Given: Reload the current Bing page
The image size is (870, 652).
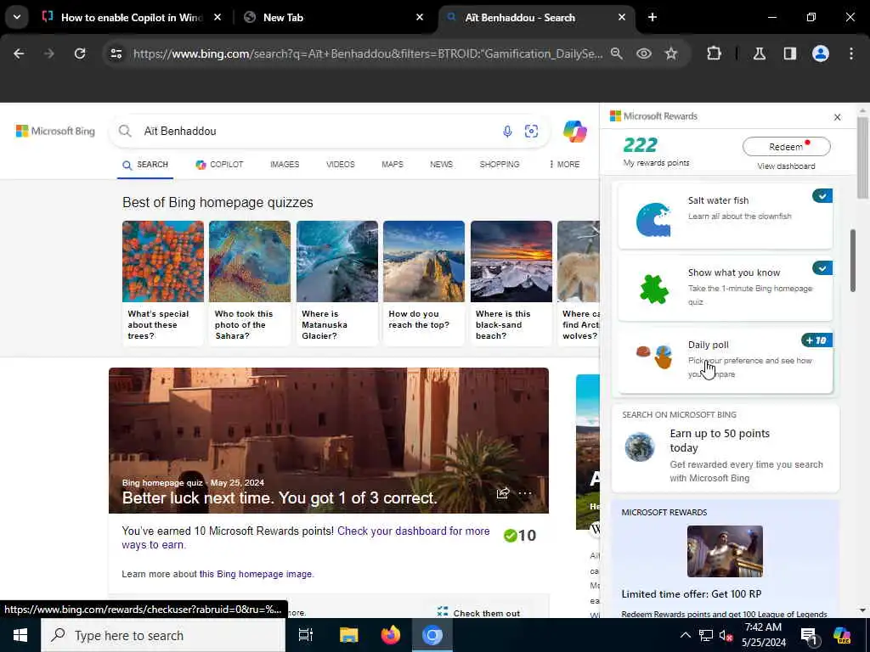Looking at the screenshot, I should (80, 53).
